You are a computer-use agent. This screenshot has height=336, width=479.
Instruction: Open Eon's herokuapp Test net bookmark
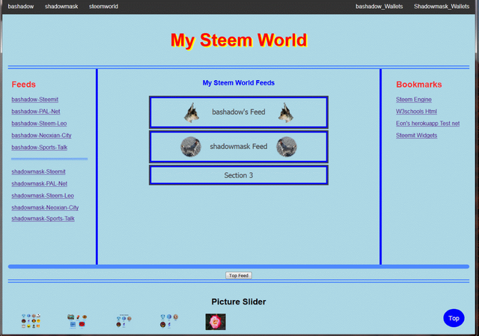click(x=427, y=123)
